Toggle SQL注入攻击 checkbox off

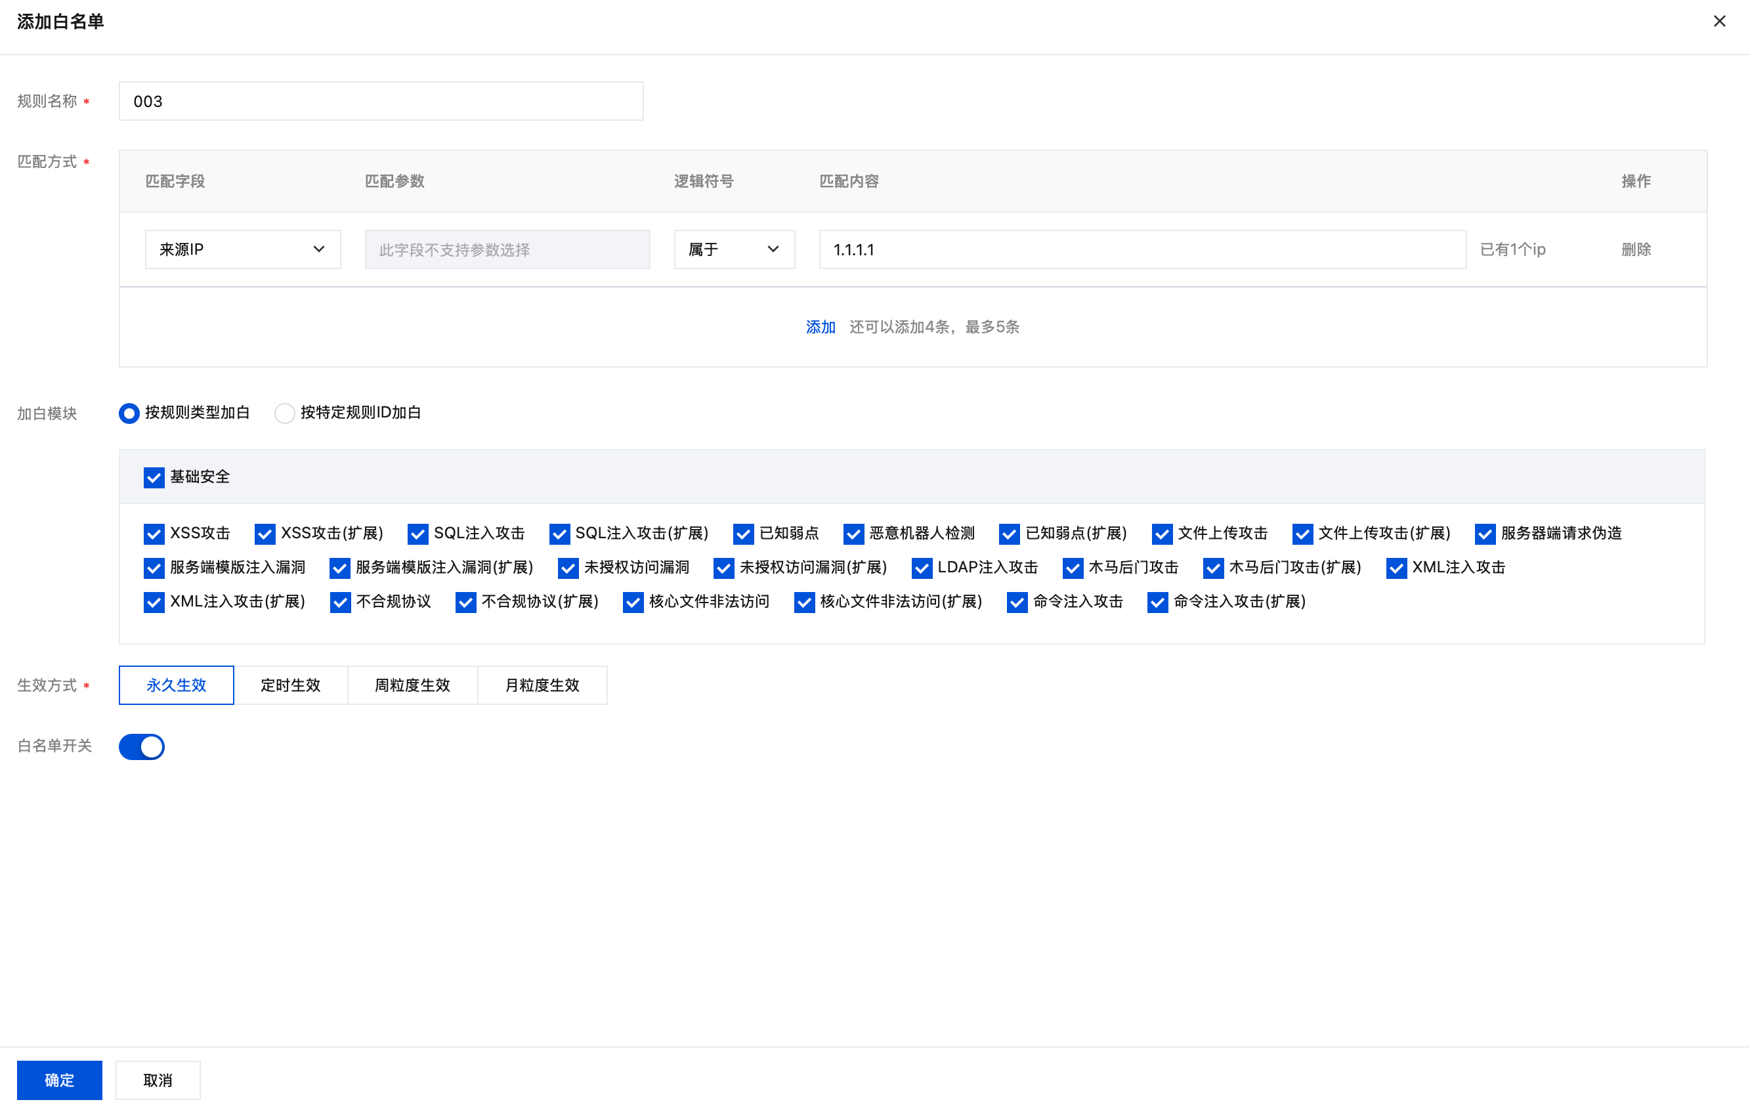(418, 534)
